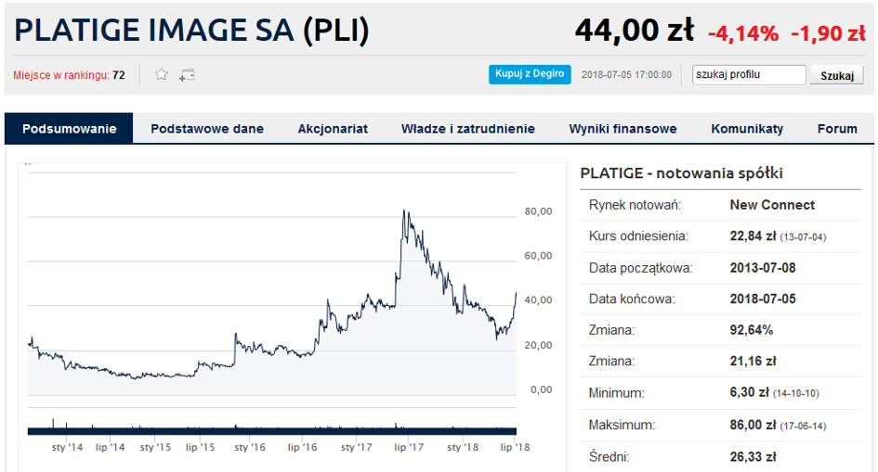Focus the szukaj profilu search field

click(749, 75)
